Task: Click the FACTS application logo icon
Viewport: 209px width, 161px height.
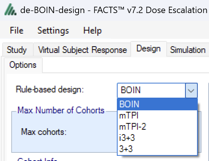Action: pos(10,10)
